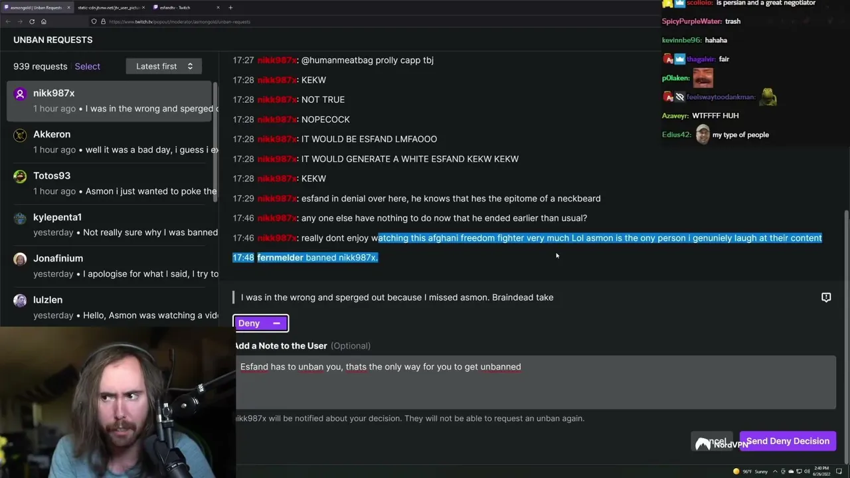Reload the page in the browser
The image size is (850, 478).
click(32, 21)
